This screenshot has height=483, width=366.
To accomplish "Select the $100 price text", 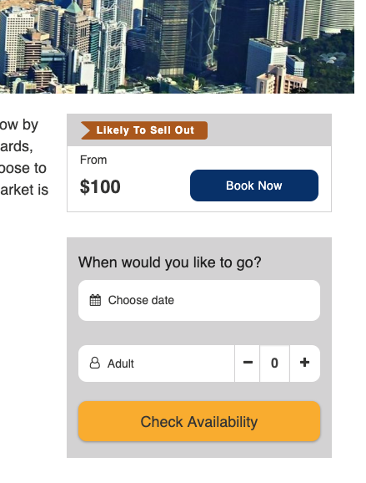I will click(100, 186).
